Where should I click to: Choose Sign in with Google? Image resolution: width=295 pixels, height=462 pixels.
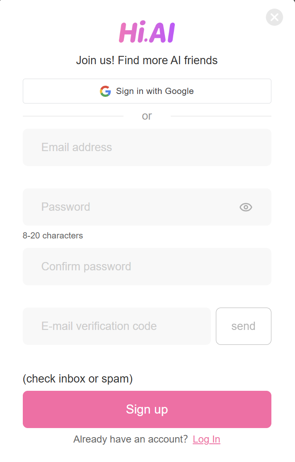pyautogui.click(x=147, y=91)
